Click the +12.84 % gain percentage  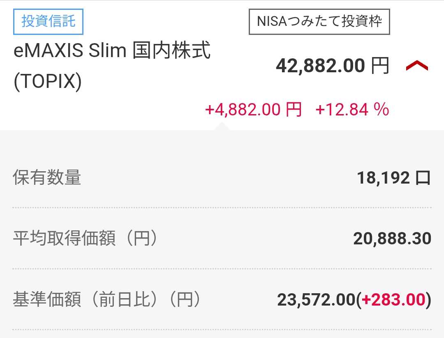352,110
